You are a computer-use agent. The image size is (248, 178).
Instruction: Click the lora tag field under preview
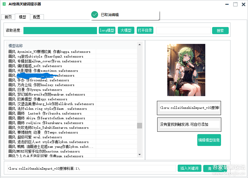[x=190, y=108]
